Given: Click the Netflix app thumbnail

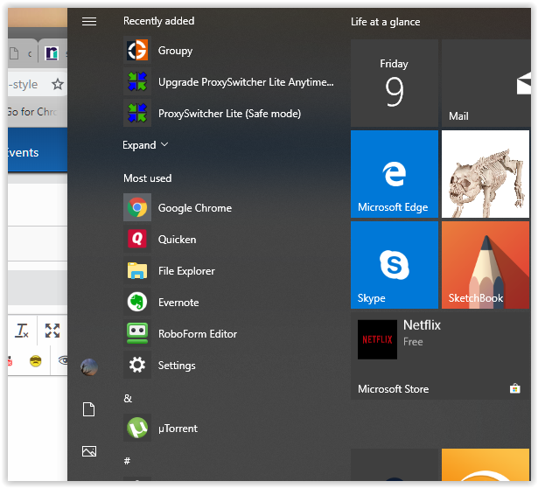Looking at the screenshot, I should tap(377, 339).
